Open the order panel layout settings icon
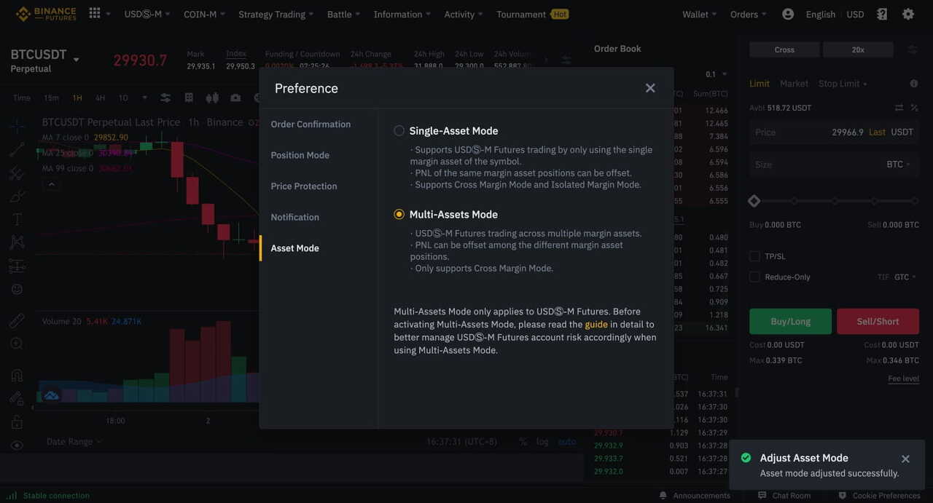 tap(912, 49)
